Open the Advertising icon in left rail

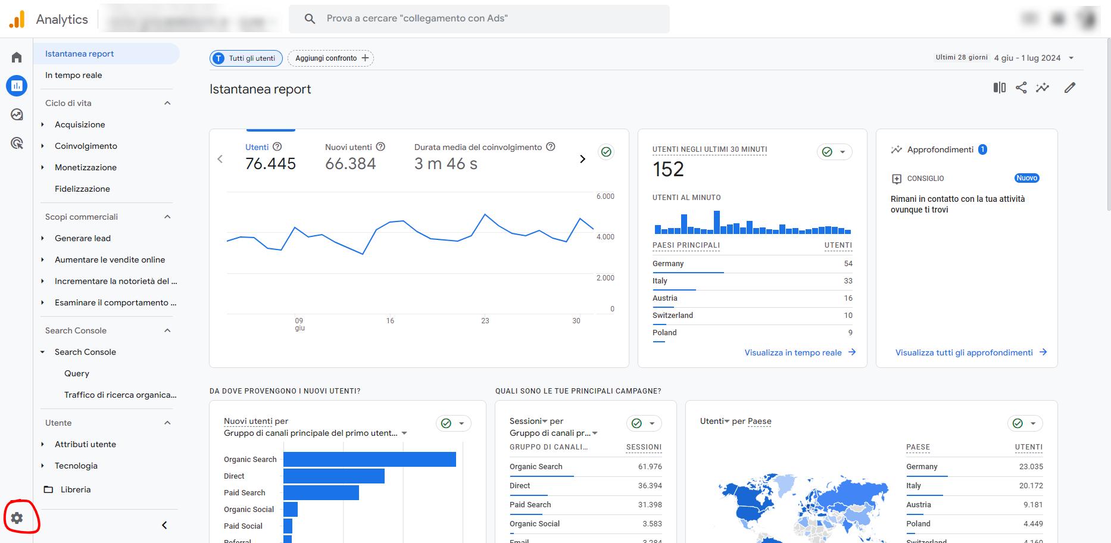pyautogui.click(x=17, y=143)
